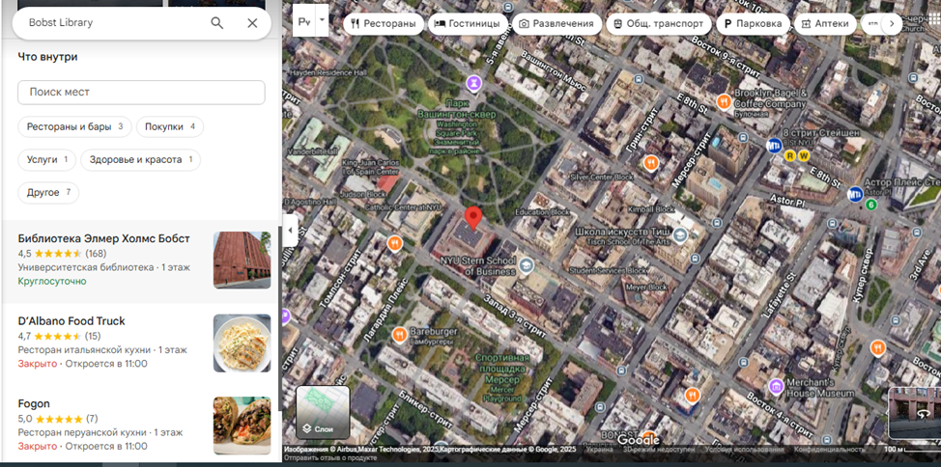Click the Поиск мест search field

pos(141,93)
